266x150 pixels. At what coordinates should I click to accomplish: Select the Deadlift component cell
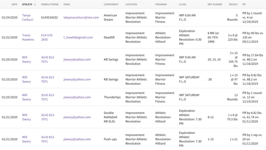(x=109, y=37)
